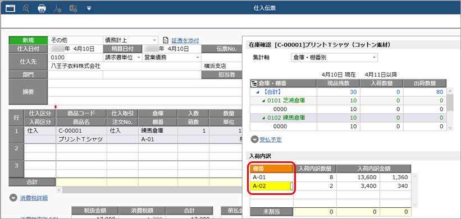Click the 消費税詳細 link

[34, 198]
